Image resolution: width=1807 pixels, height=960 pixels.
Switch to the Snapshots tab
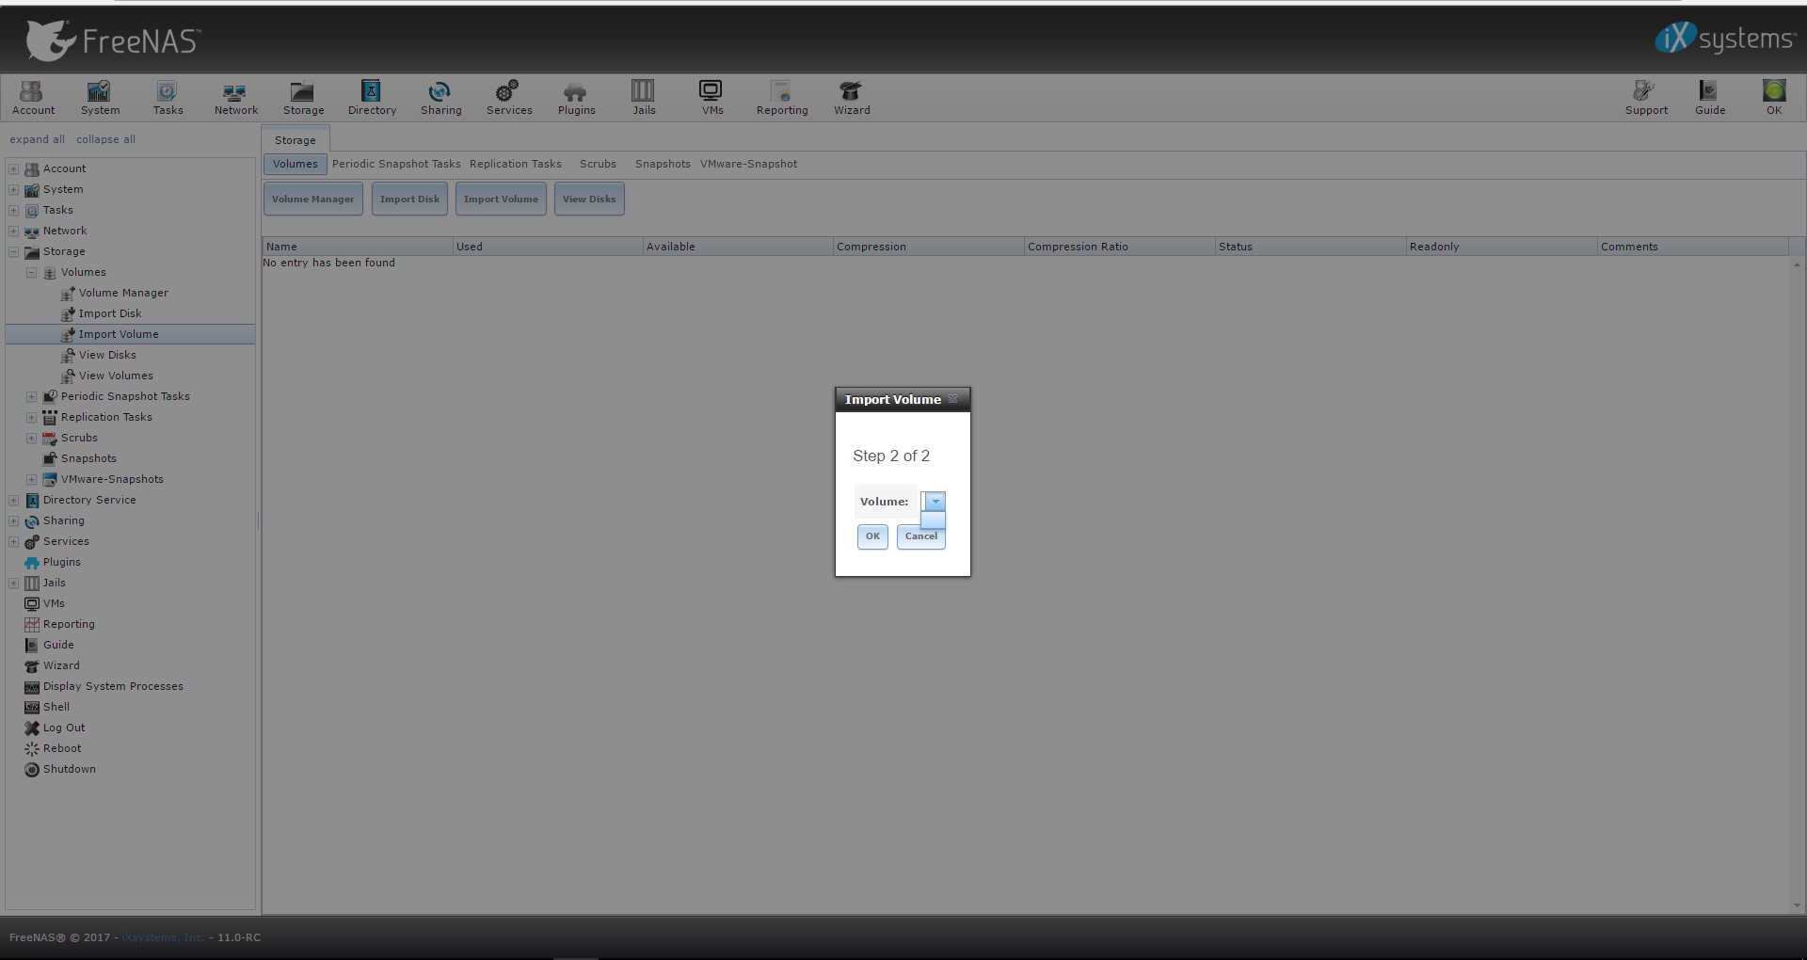point(663,164)
